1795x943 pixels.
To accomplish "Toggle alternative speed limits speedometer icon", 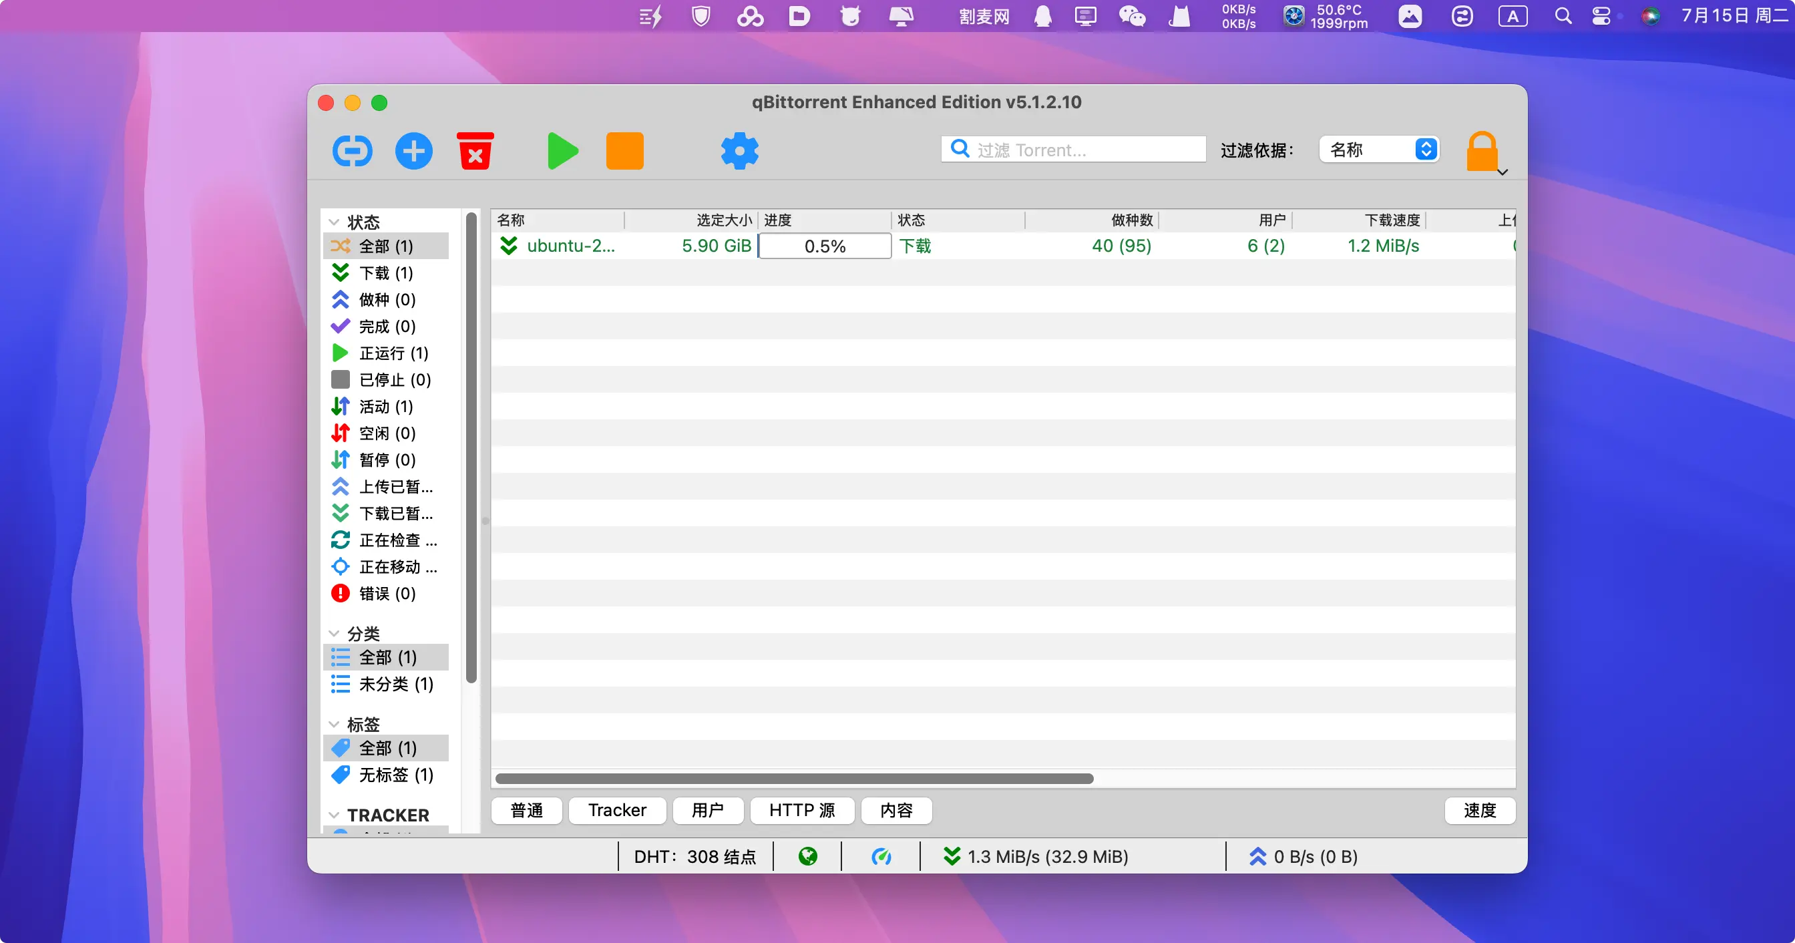I will [881, 857].
